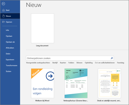This screenshot has width=129, height=105.
Task: Click the Strak en zakelijk resumé label
Action: pyautogui.click(x=109, y=101)
